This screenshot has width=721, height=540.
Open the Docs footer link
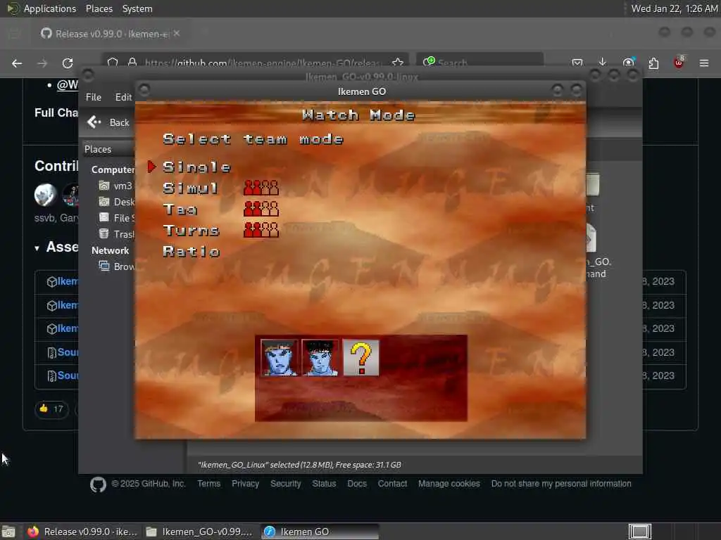tap(357, 484)
